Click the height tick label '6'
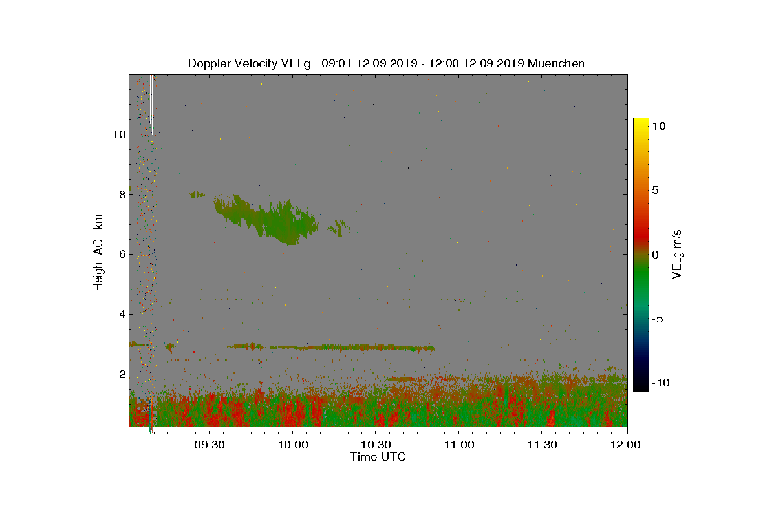Viewport: 776px width, 517px height. [x=121, y=254]
